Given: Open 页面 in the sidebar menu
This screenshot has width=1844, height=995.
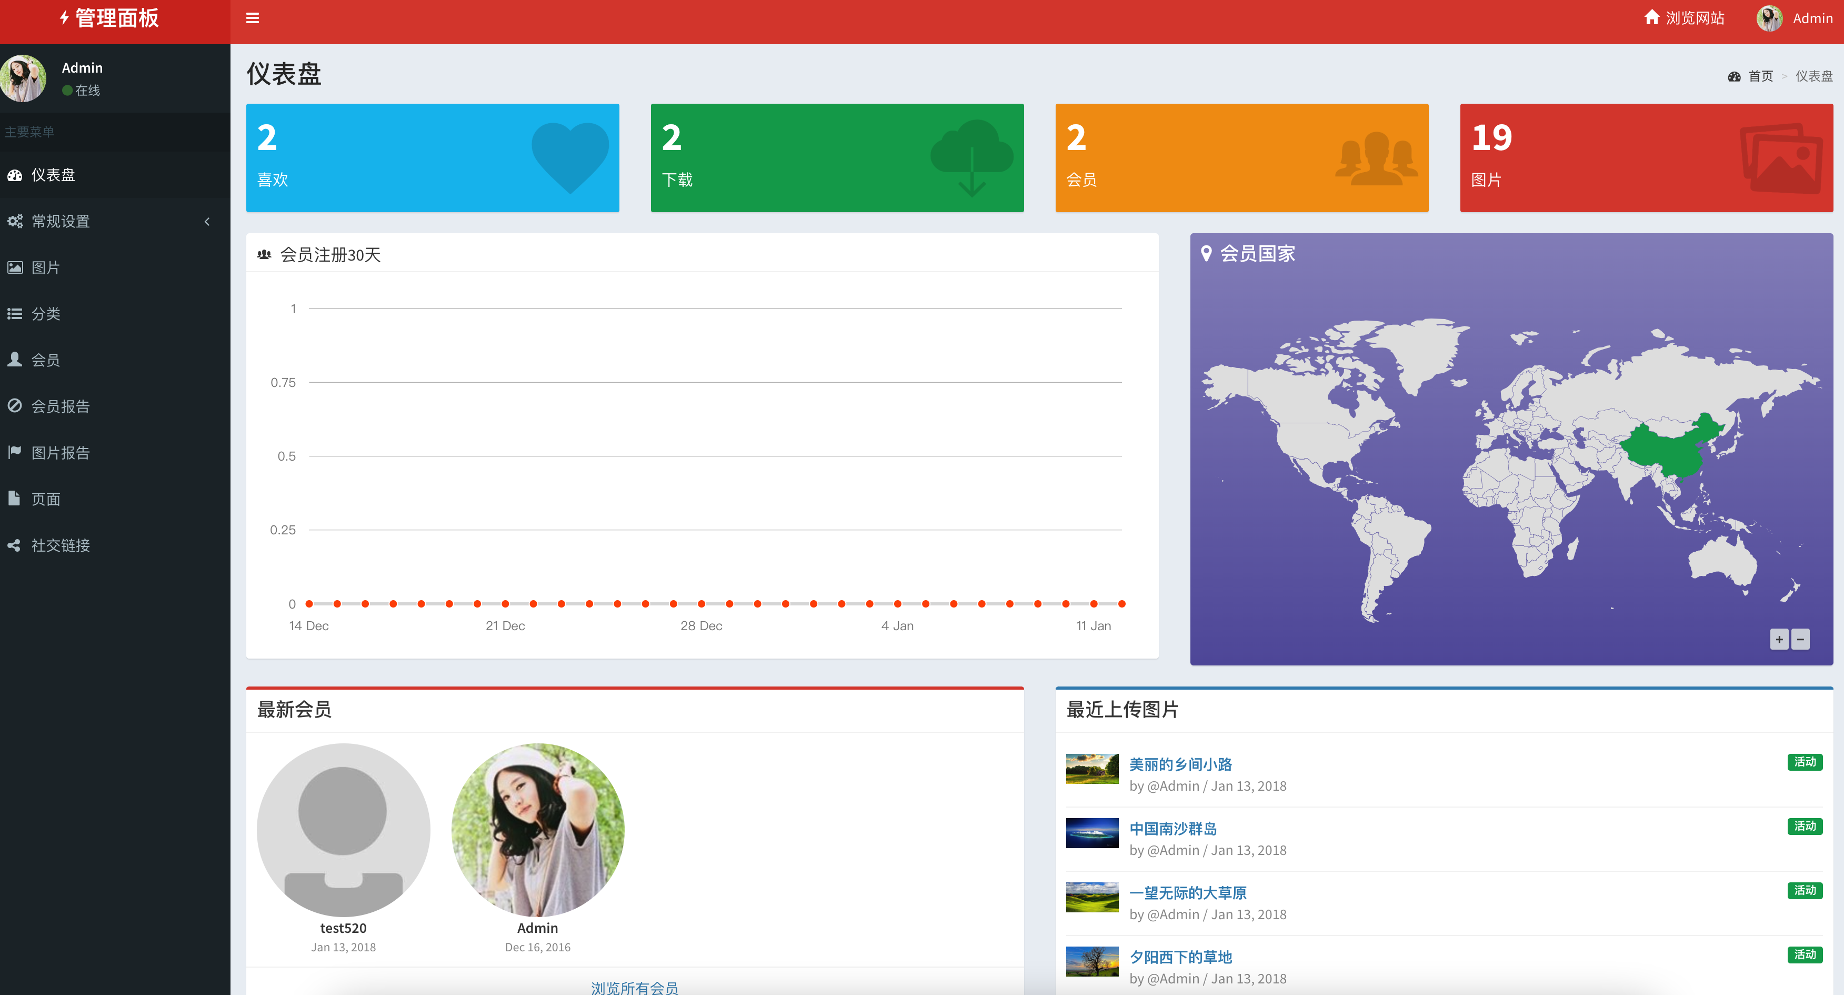Looking at the screenshot, I should point(115,499).
